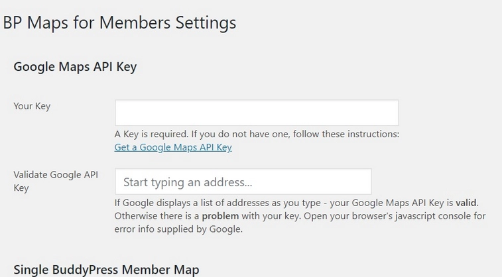Click the bold word valid
Viewport: 504px width, 277px height.
point(467,202)
